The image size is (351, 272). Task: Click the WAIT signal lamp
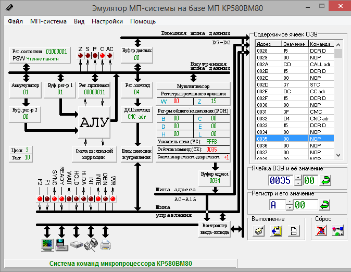click(x=69, y=199)
